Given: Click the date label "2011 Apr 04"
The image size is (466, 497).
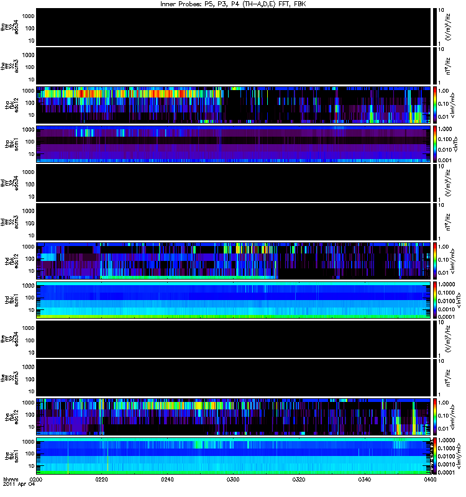Looking at the screenshot, I should 19,485.
